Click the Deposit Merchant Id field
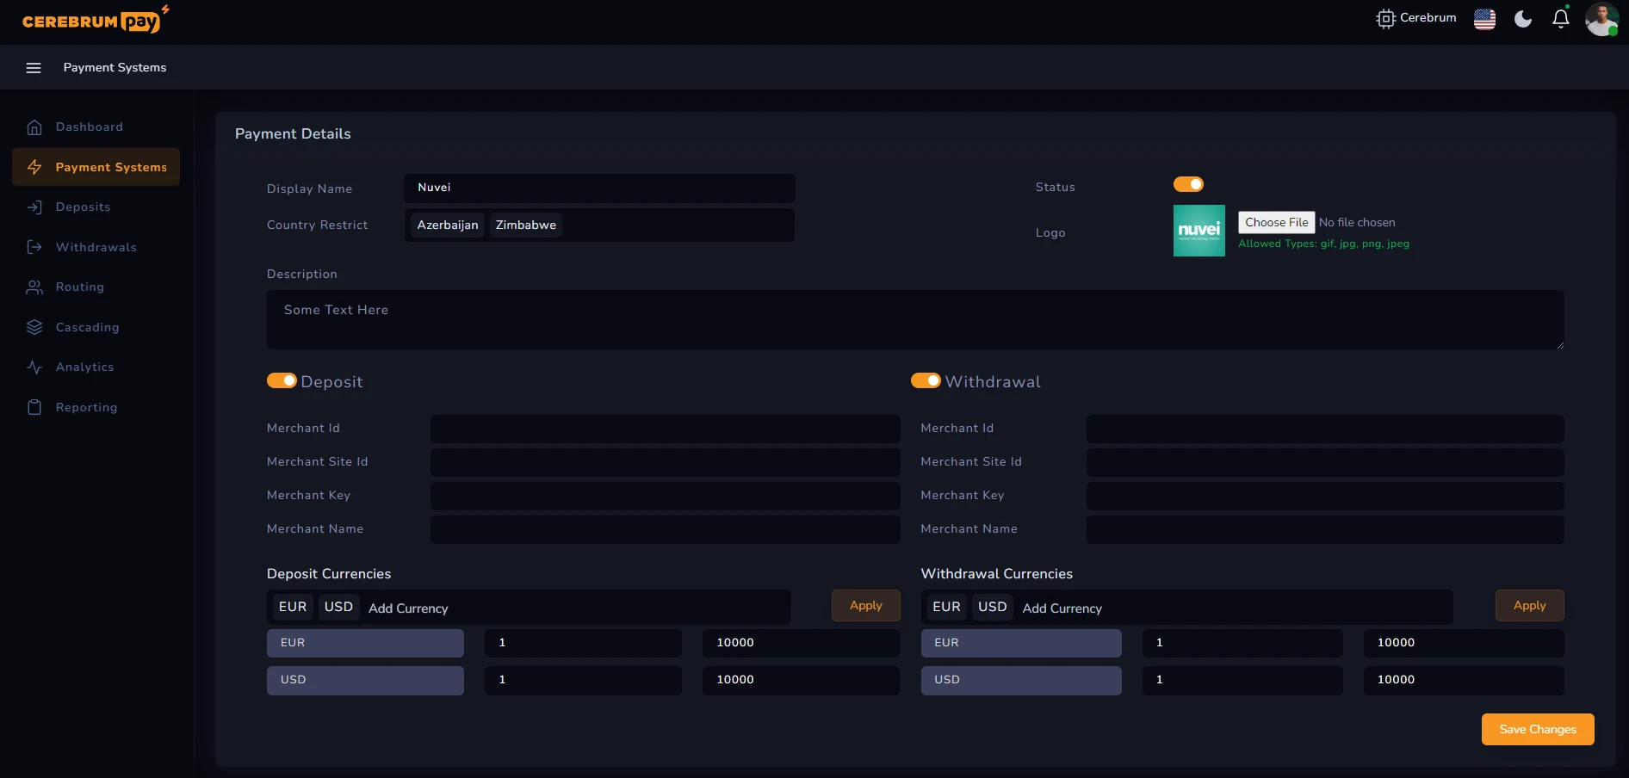Viewport: 1629px width, 778px height. [x=665, y=429]
